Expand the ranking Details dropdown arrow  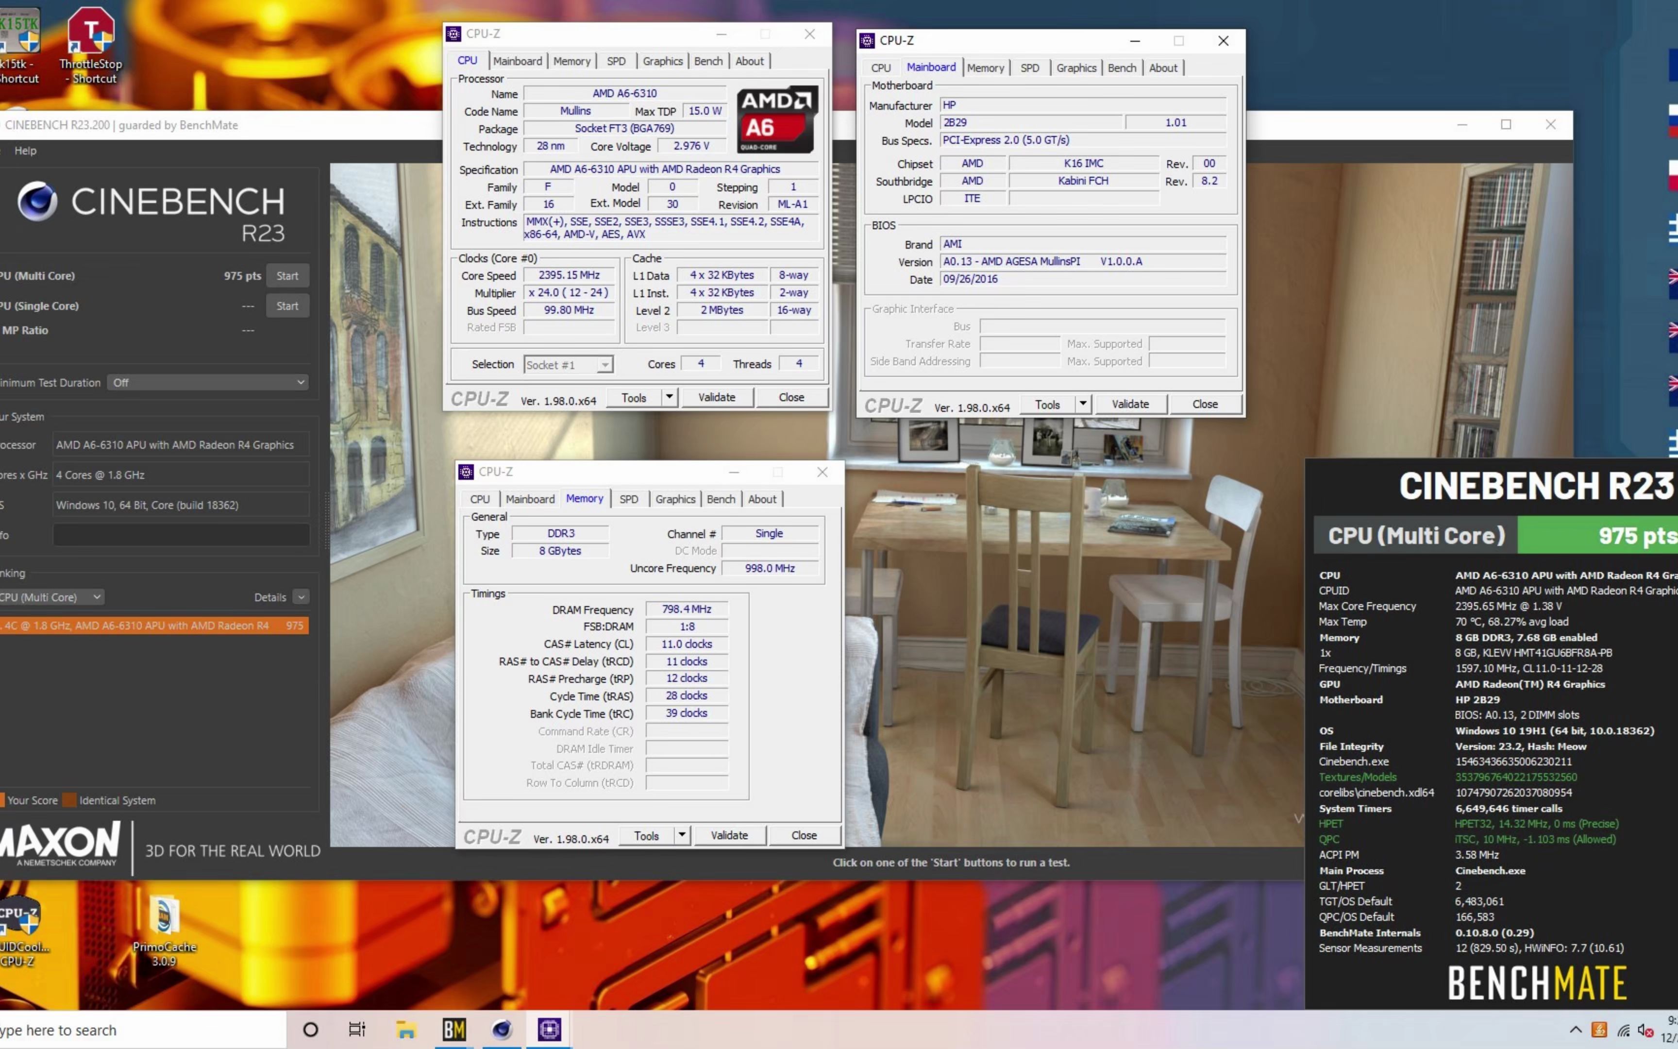(301, 597)
